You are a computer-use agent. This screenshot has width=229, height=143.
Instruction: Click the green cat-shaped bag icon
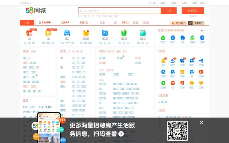(x=163, y=38)
